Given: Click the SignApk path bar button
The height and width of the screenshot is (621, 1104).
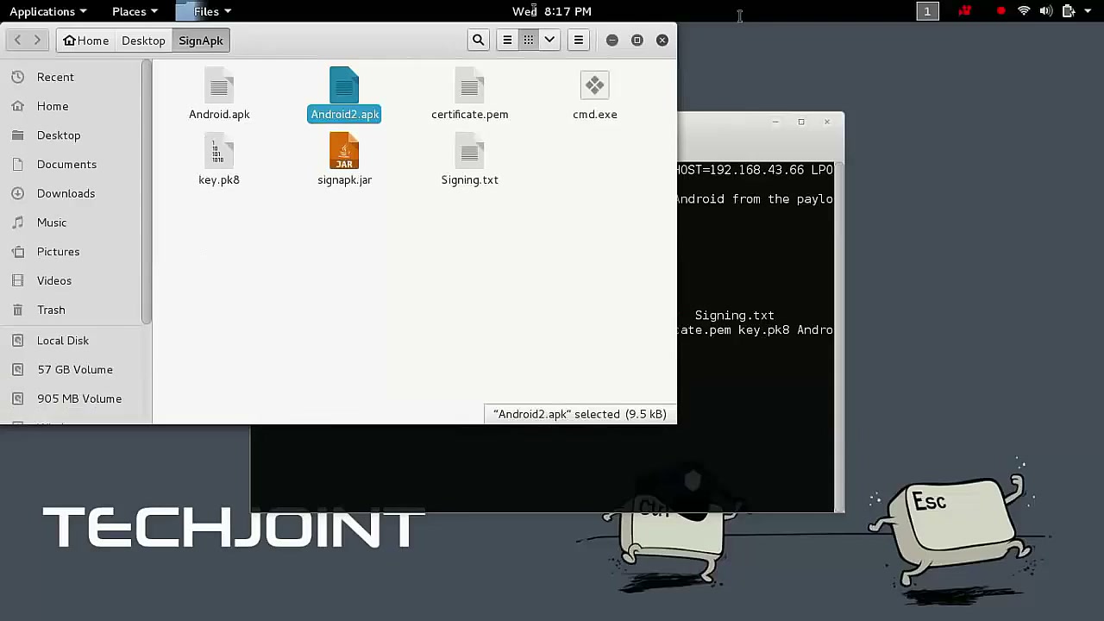Looking at the screenshot, I should point(201,41).
